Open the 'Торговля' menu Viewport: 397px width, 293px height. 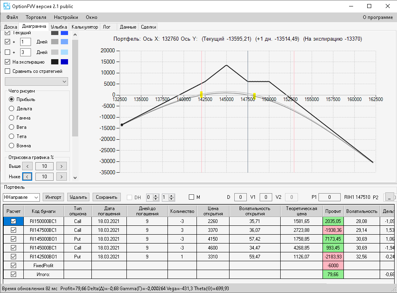point(36,17)
